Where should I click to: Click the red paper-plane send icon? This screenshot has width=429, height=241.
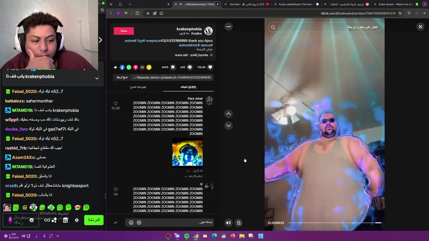(x=135, y=67)
